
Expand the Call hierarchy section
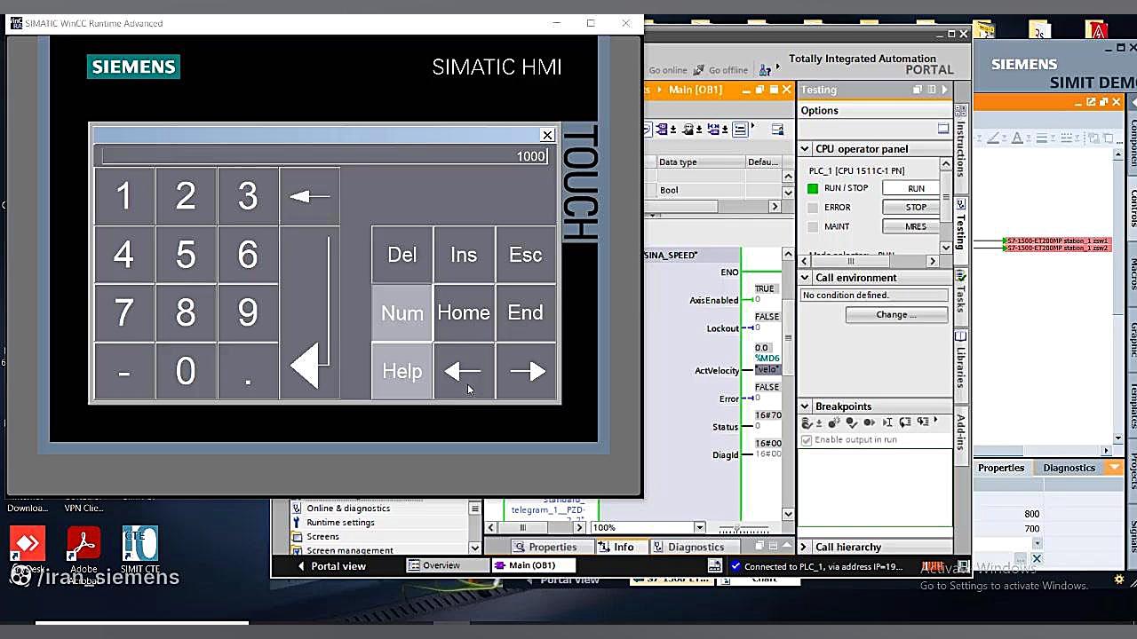[x=805, y=547]
